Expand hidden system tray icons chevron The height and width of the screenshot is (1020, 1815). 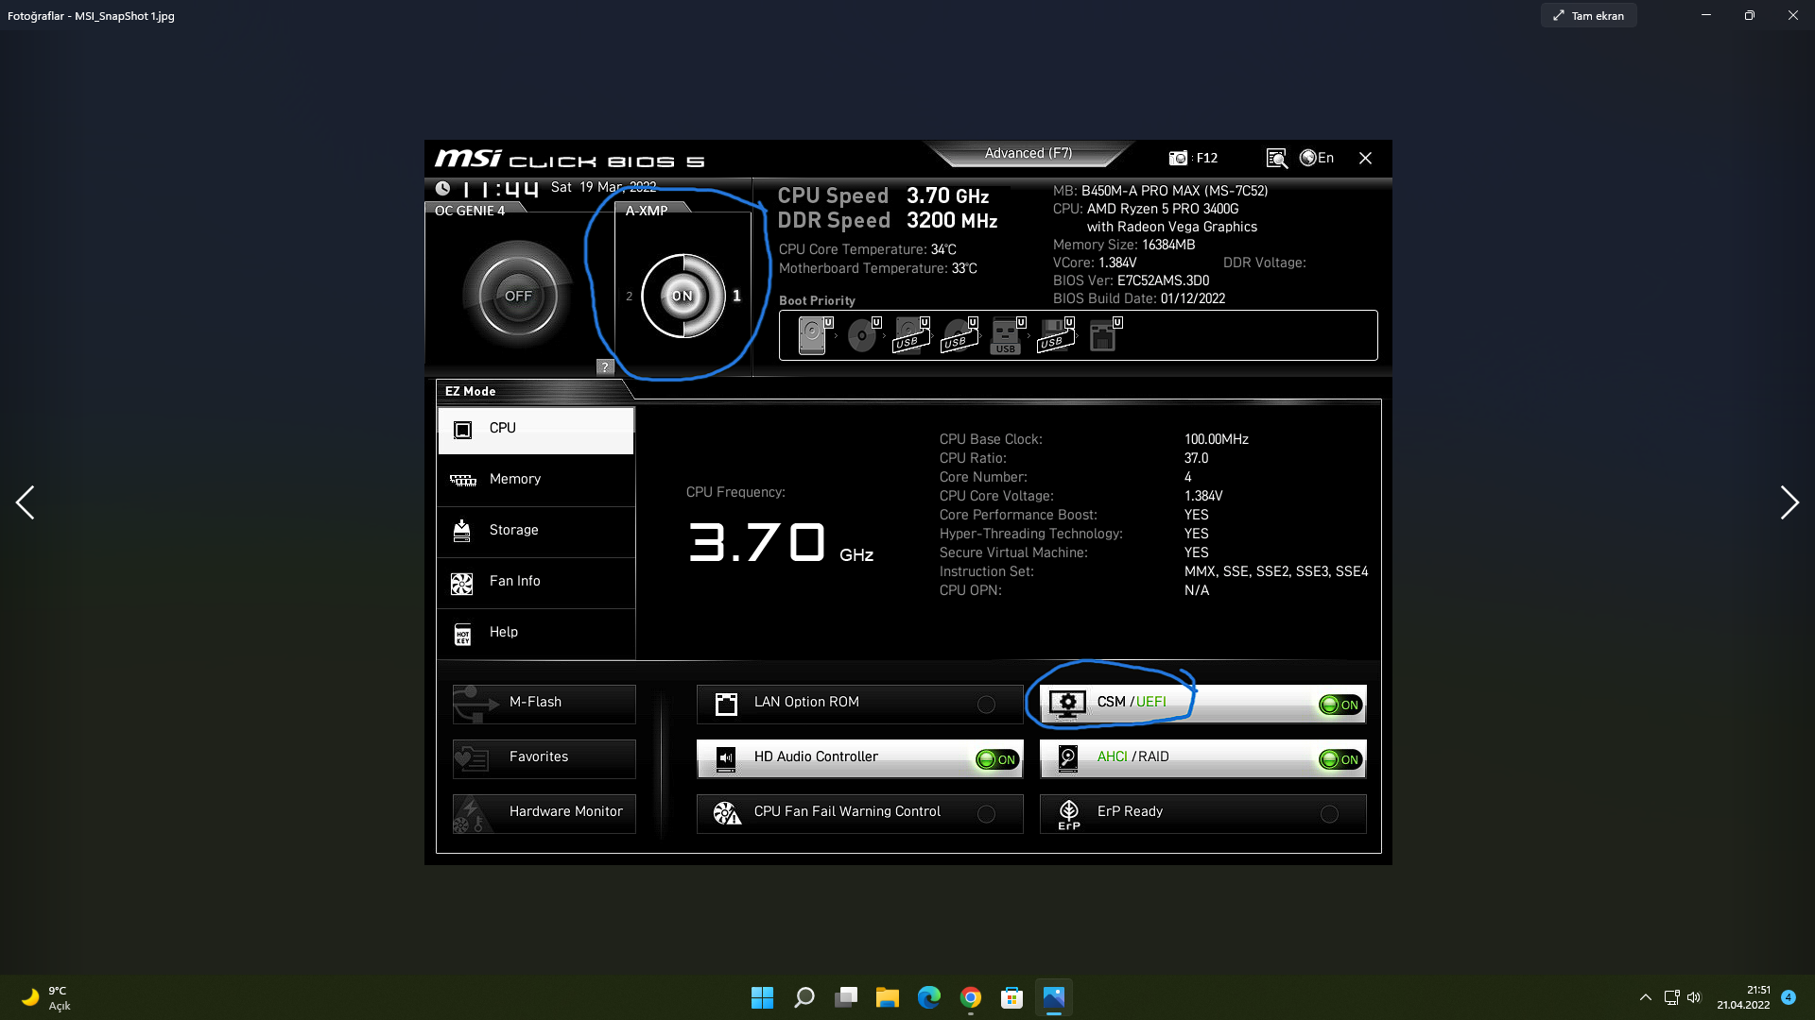click(x=1645, y=997)
